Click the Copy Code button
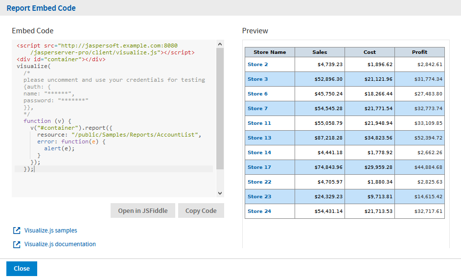 click(x=201, y=210)
